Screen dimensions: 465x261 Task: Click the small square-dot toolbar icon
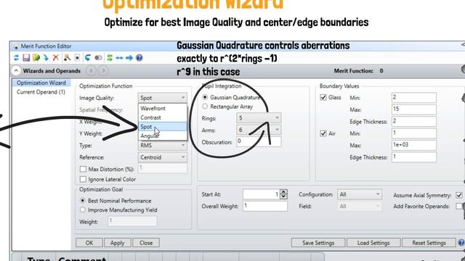77,58
